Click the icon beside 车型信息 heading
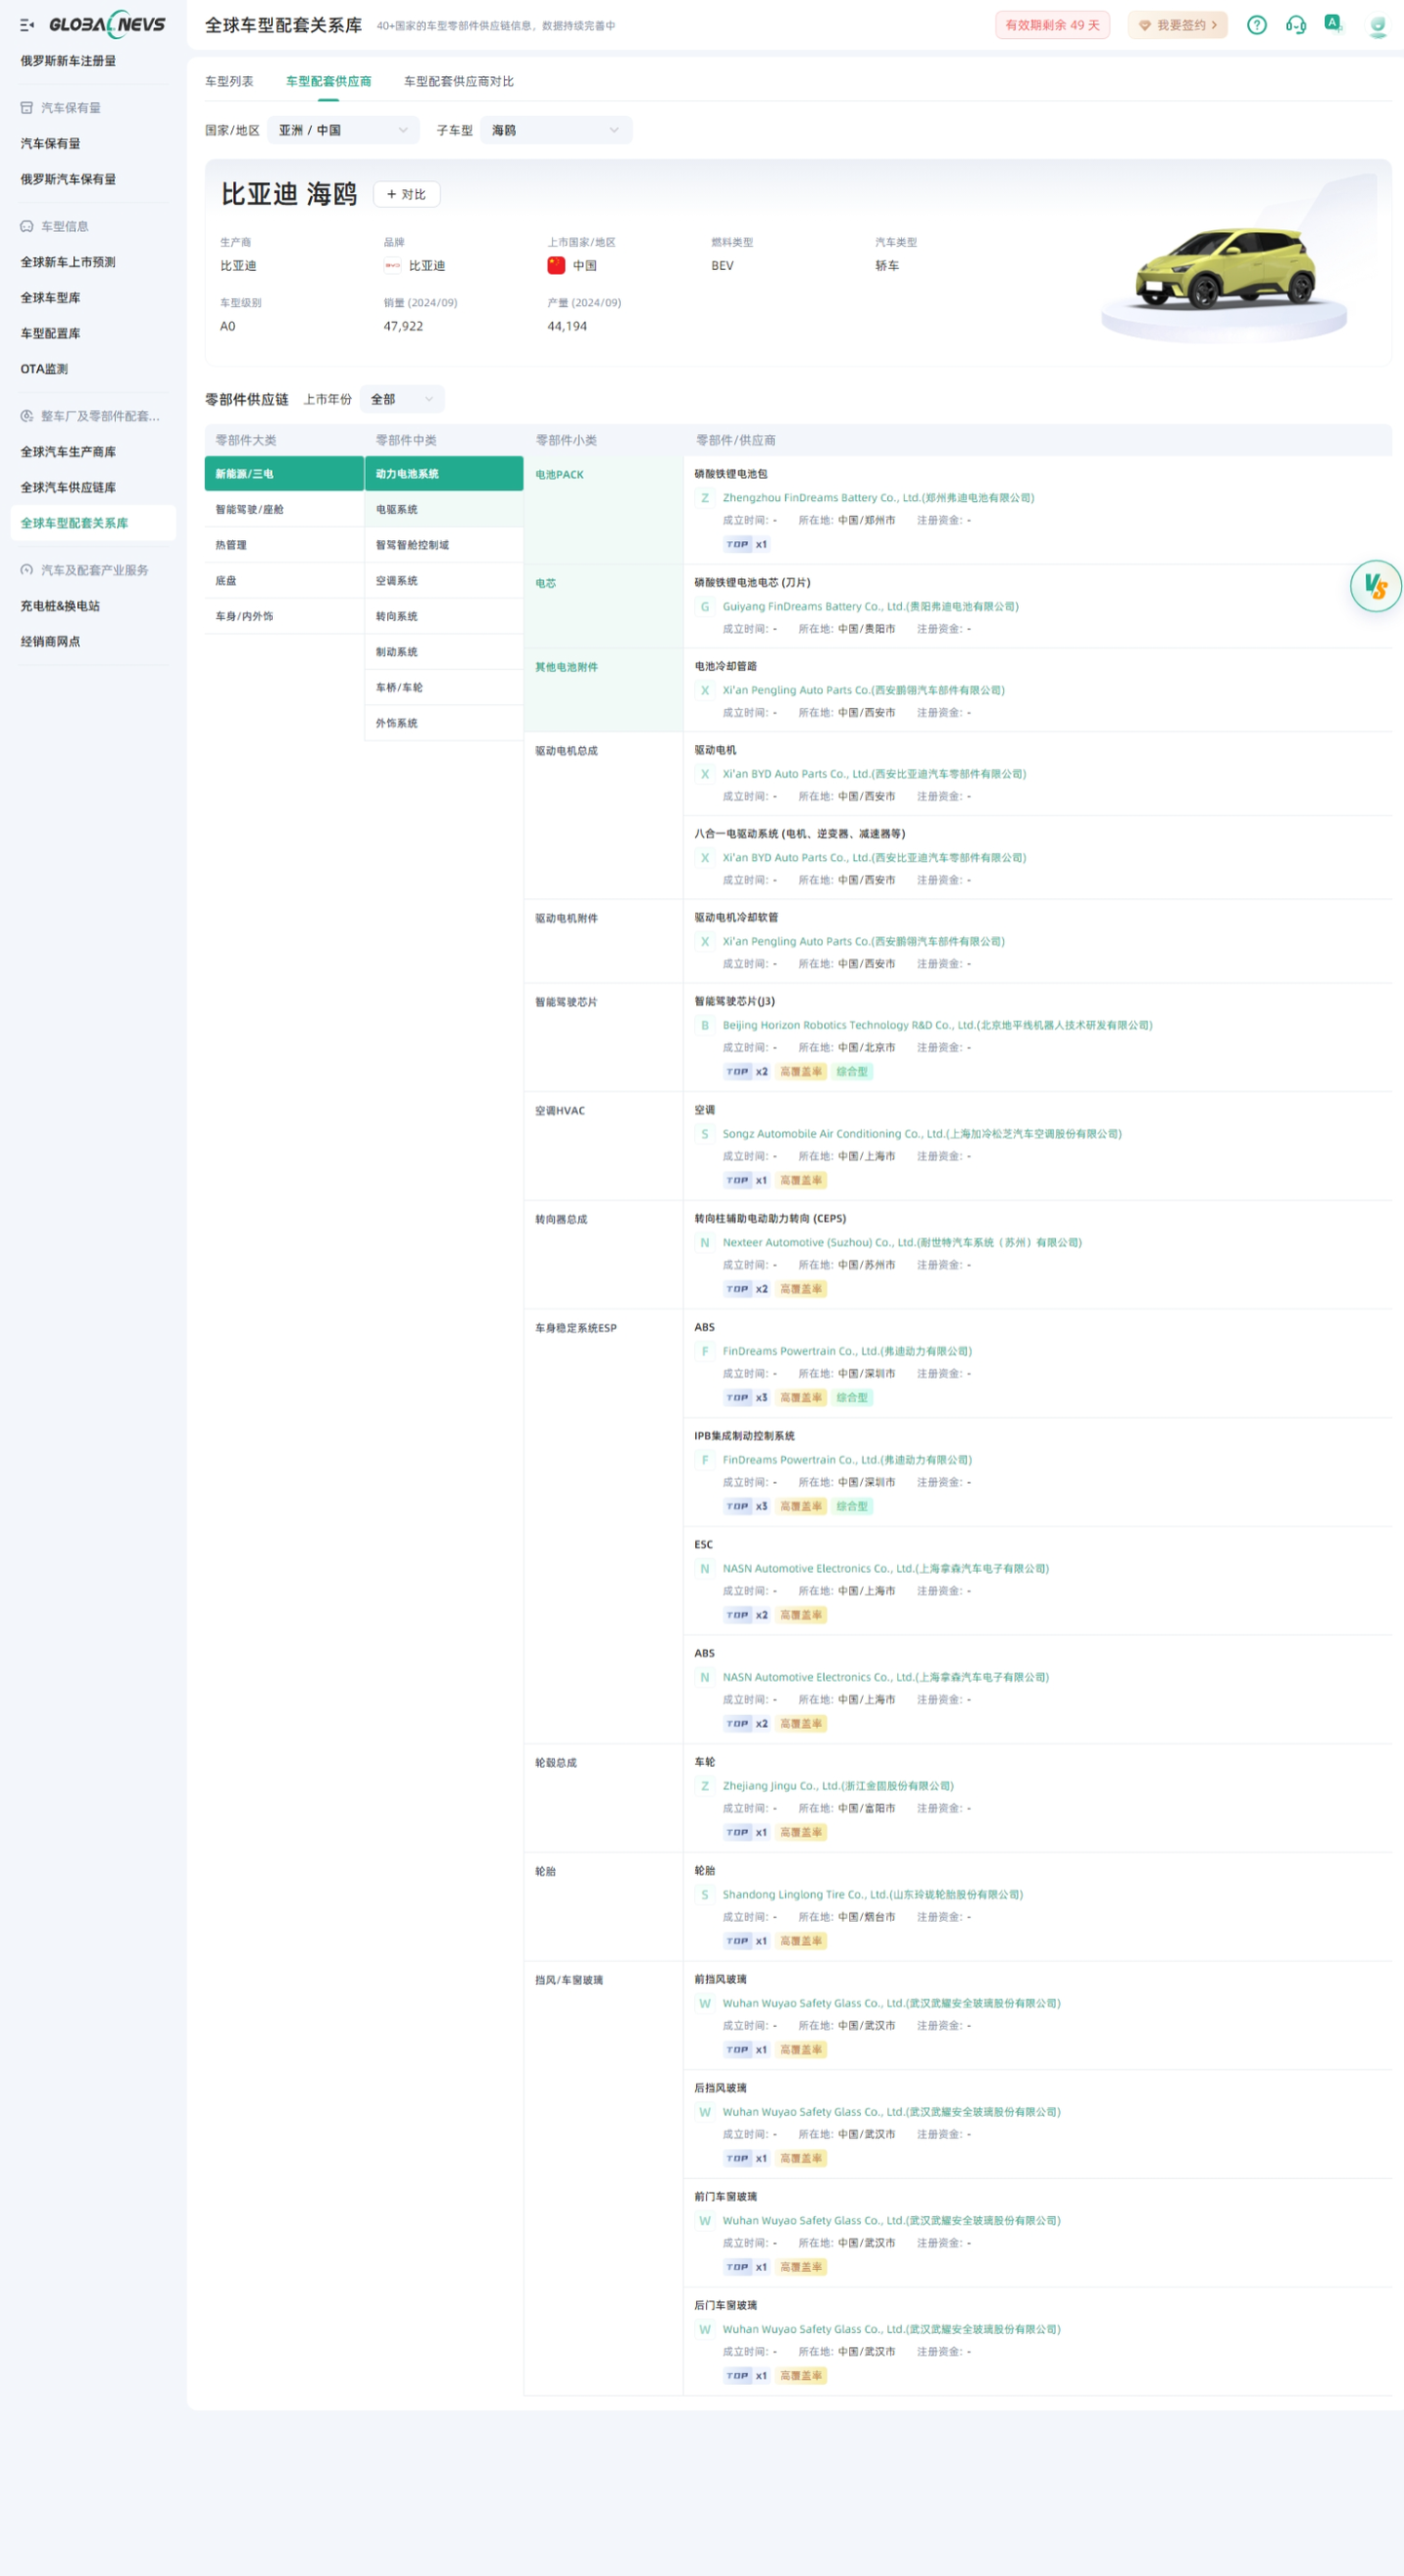 (x=27, y=227)
